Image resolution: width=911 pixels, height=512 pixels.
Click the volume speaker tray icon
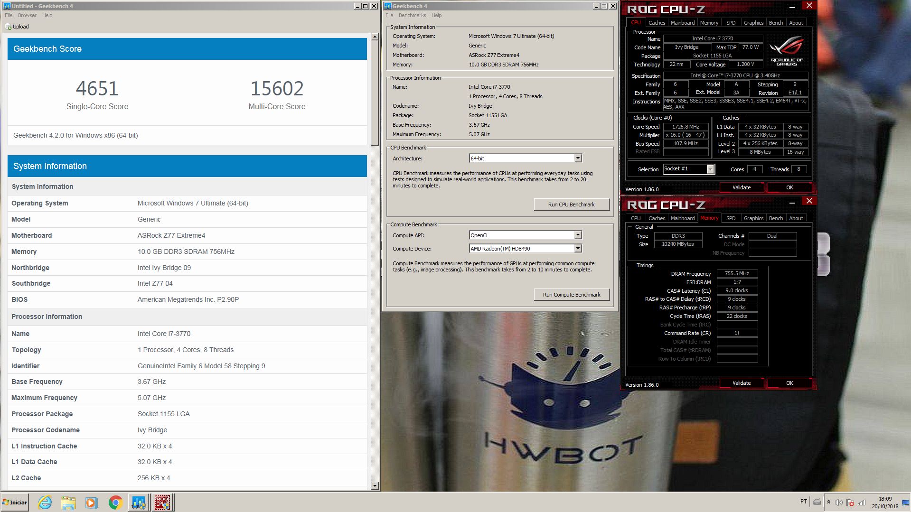coord(839,503)
